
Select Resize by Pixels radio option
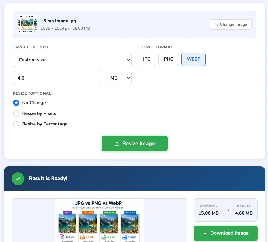16,113
